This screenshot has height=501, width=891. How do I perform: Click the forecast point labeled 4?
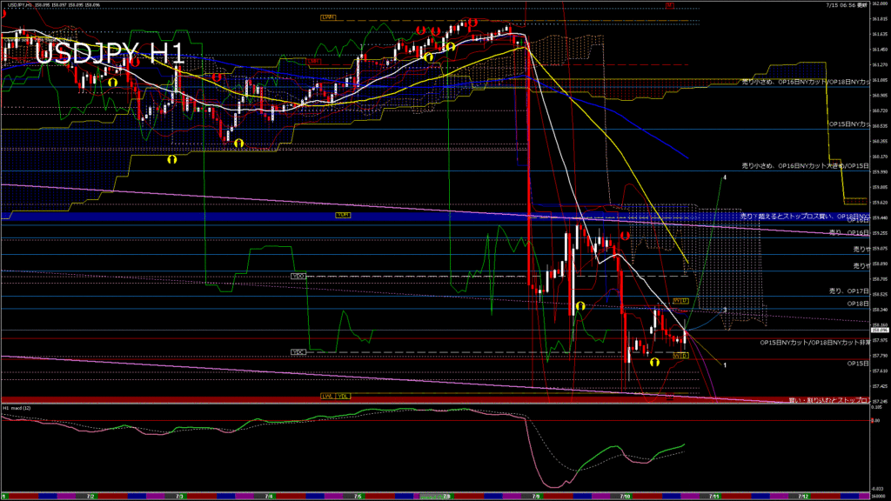click(724, 177)
